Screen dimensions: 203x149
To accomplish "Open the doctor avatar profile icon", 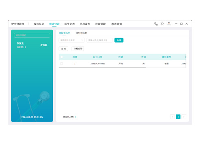I will [x=169, y=24].
